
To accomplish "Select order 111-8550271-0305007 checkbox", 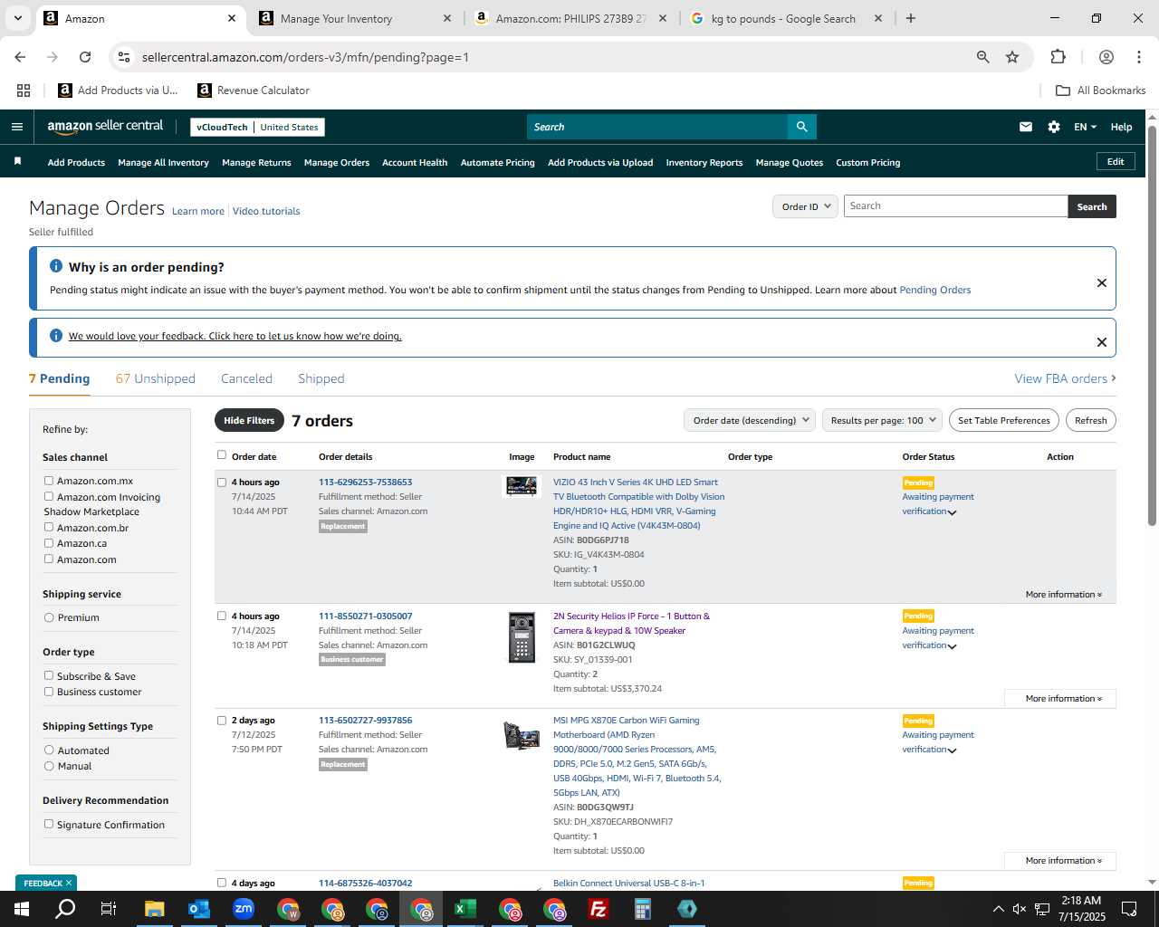I will pos(222,616).
